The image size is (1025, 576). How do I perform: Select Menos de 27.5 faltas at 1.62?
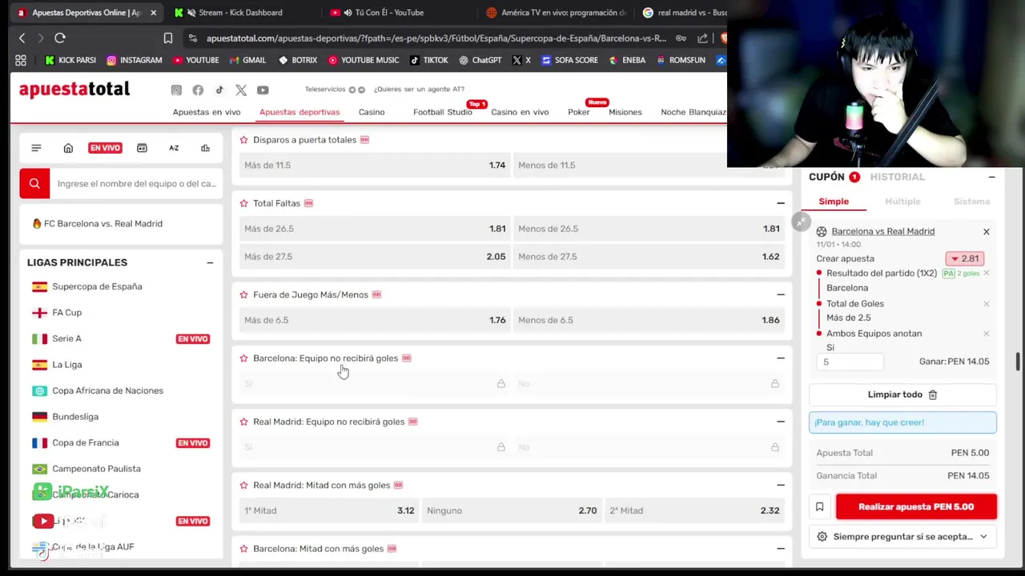649,257
